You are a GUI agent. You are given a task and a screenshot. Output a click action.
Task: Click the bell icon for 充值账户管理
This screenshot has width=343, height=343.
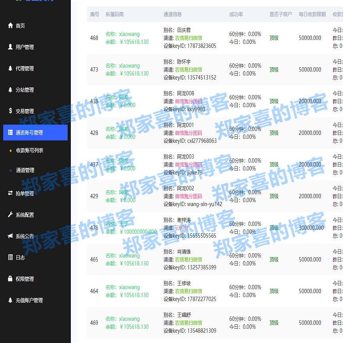tap(10, 300)
